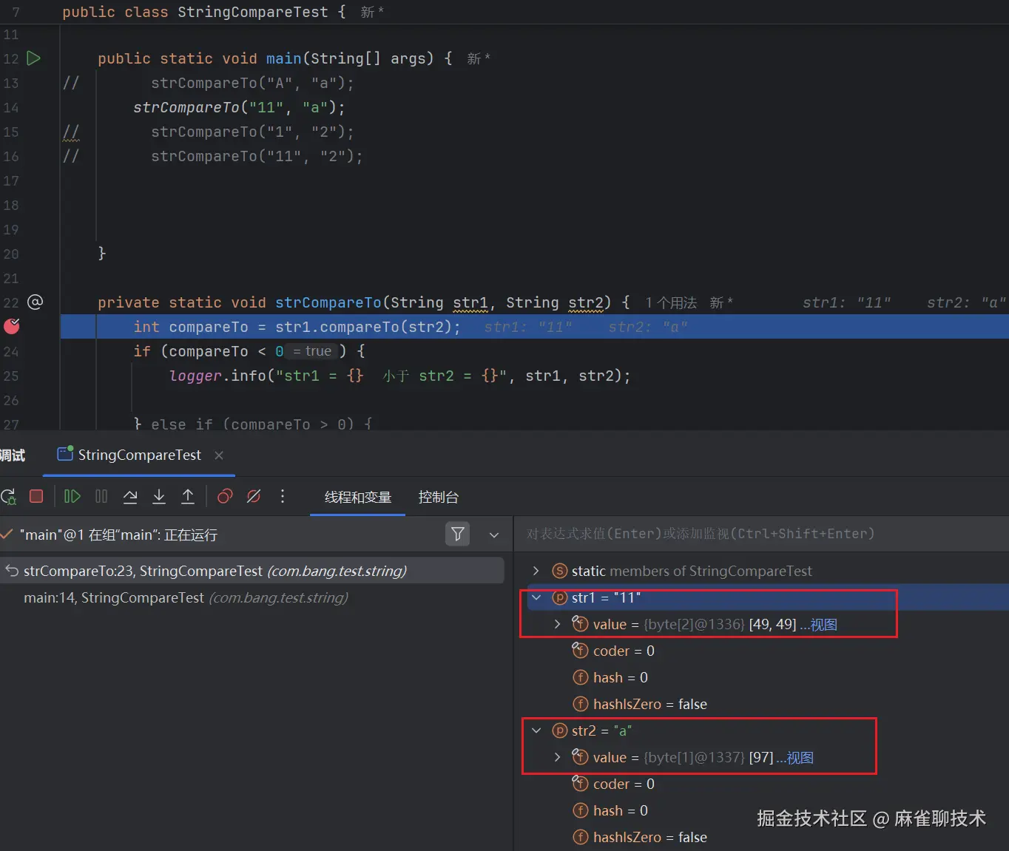Collapse the str1 variable node
Image resolution: width=1009 pixels, height=851 pixels.
tap(536, 597)
